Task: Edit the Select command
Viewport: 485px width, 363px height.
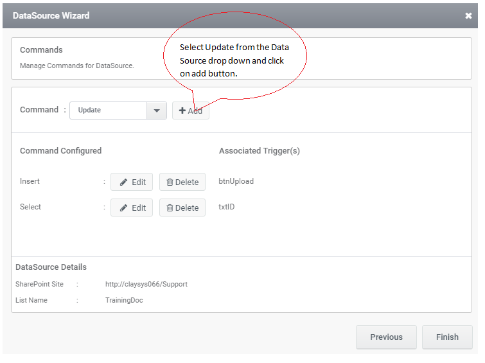Action: 132,208
